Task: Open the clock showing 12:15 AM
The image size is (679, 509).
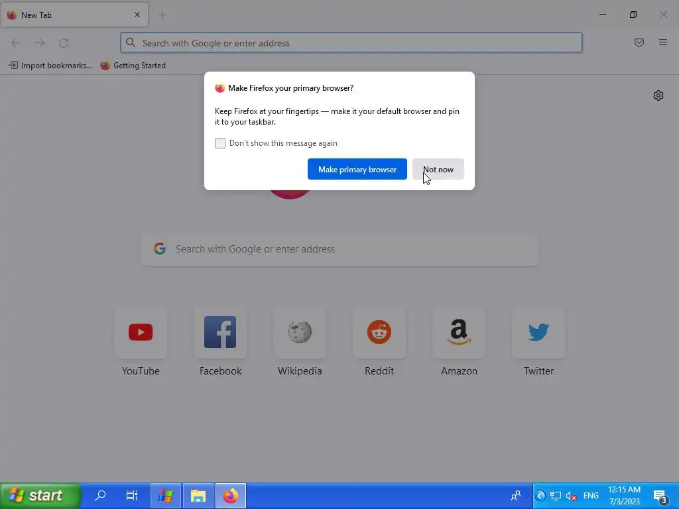Action: [624, 496]
